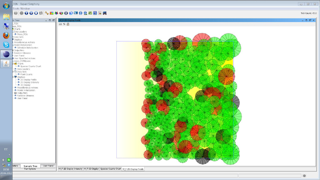The height and width of the screenshot is (180, 320).
Task: Select 3D Display tree item
Action: pyautogui.click(x=25, y=85)
